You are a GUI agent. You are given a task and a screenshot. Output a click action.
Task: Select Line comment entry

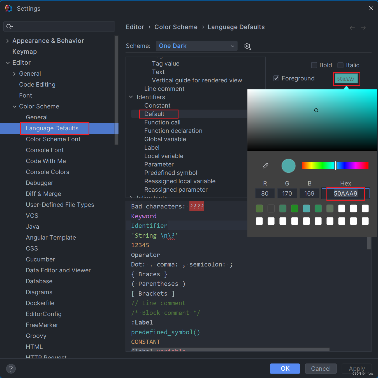click(x=164, y=89)
